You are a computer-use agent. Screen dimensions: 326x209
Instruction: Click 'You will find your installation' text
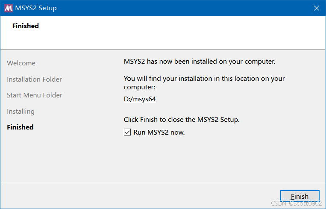[x=204, y=82]
